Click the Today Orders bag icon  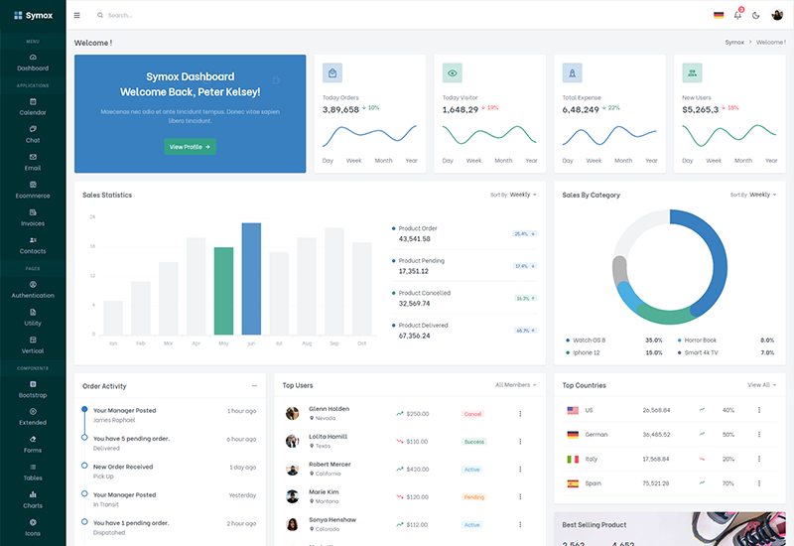click(x=333, y=72)
